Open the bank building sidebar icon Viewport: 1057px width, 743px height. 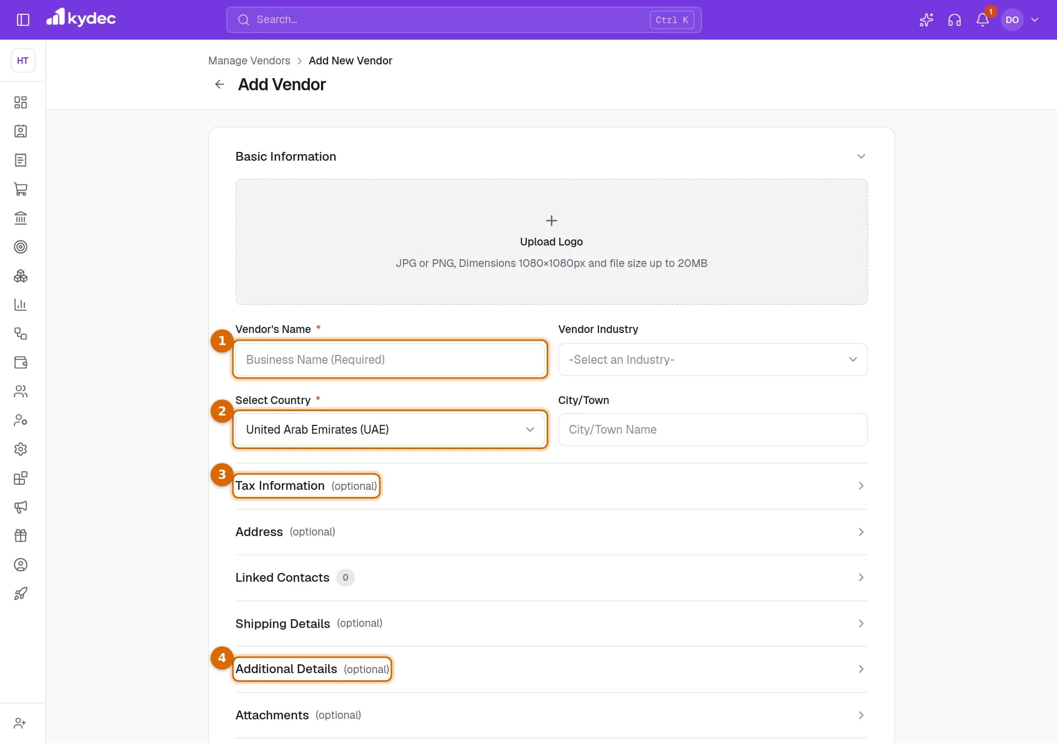click(21, 218)
